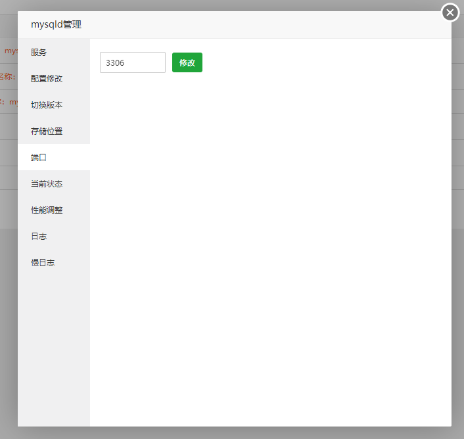
Task: Select the 端口 tab
Action: [x=54, y=157]
